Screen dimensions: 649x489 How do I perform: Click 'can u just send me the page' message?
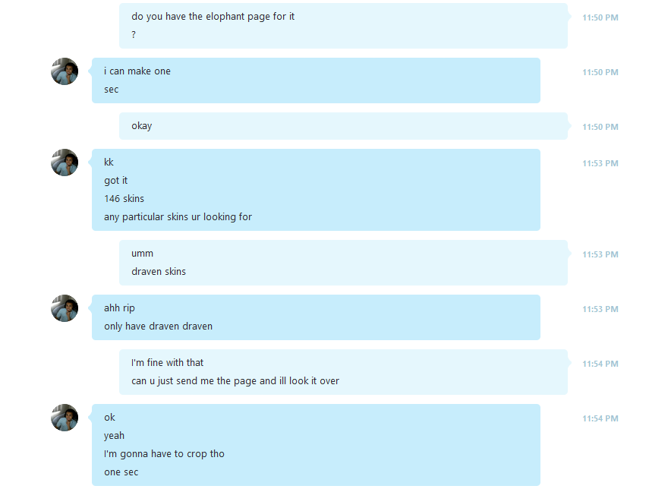pos(235,381)
